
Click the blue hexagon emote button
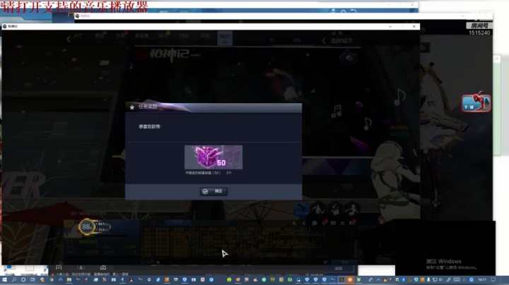302,210
